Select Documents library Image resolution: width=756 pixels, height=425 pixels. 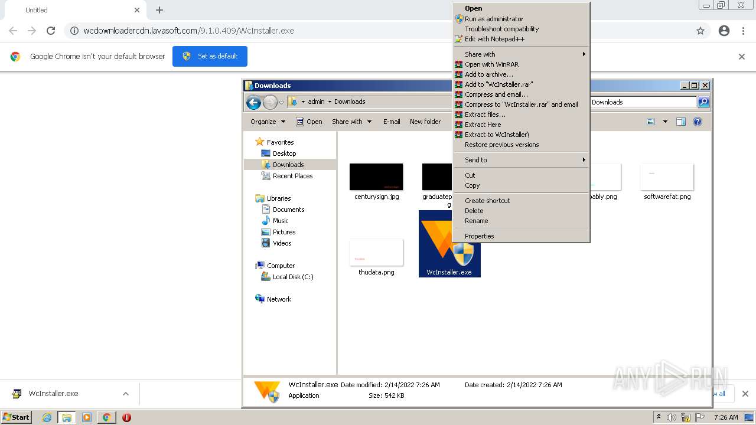tap(288, 210)
